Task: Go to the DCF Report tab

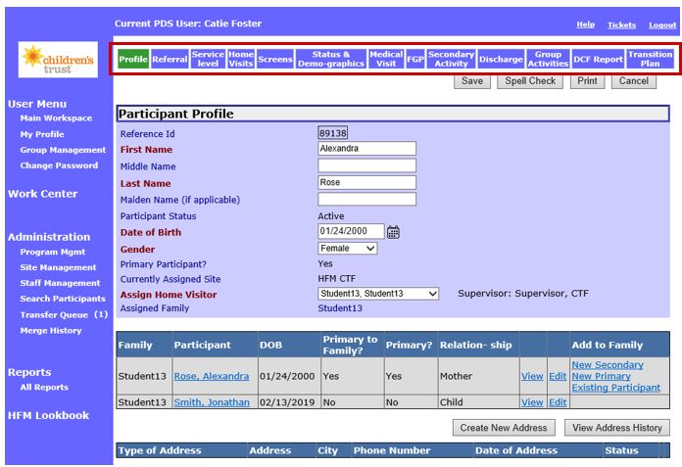Action: point(598,60)
